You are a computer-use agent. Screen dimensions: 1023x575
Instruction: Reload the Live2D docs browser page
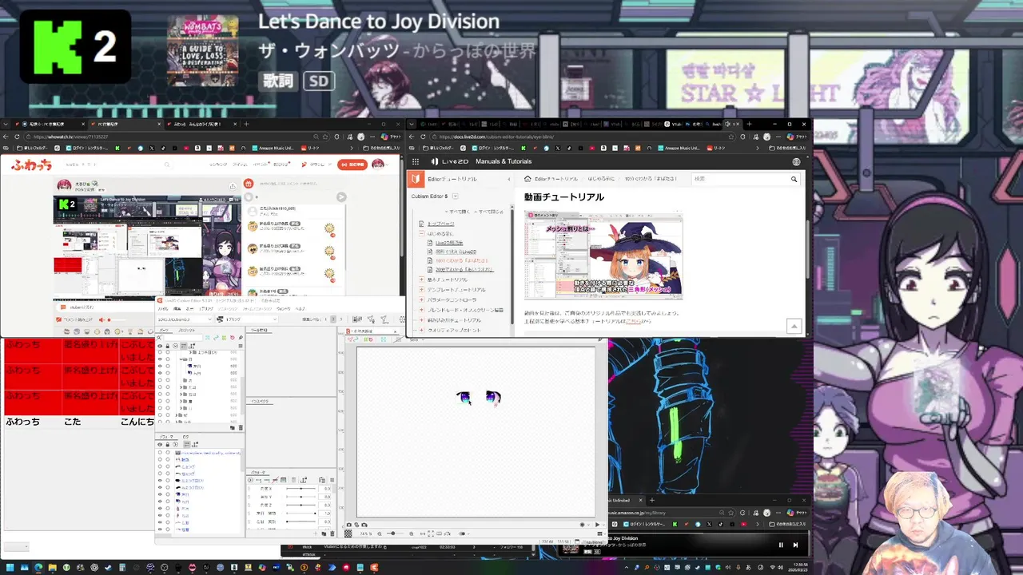pyautogui.click(x=423, y=137)
